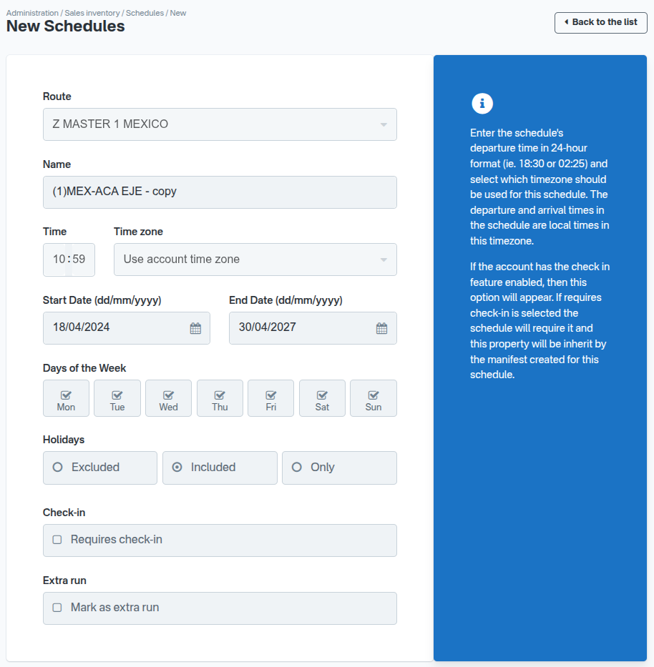654x667 pixels.
Task: Enable the Mark as extra run checkbox
Action: (x=57, y=608)
